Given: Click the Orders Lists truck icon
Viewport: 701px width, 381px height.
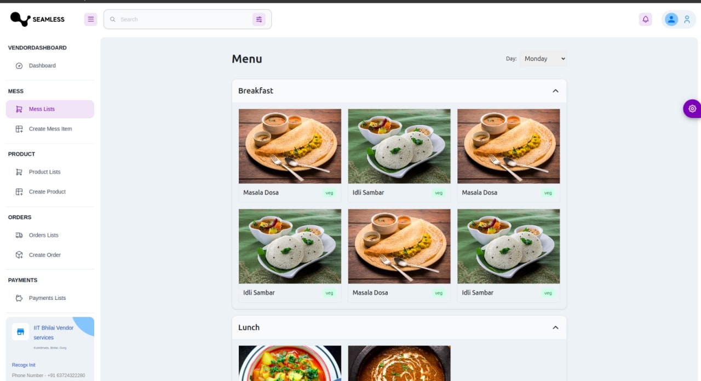Looking at the screenshot, I should point(19,235).
